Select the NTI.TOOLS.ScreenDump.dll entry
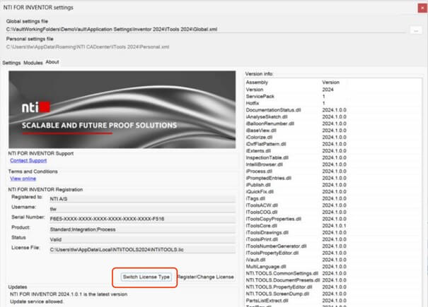Screen dimensions: 428x307 click(x=333, y=294)
